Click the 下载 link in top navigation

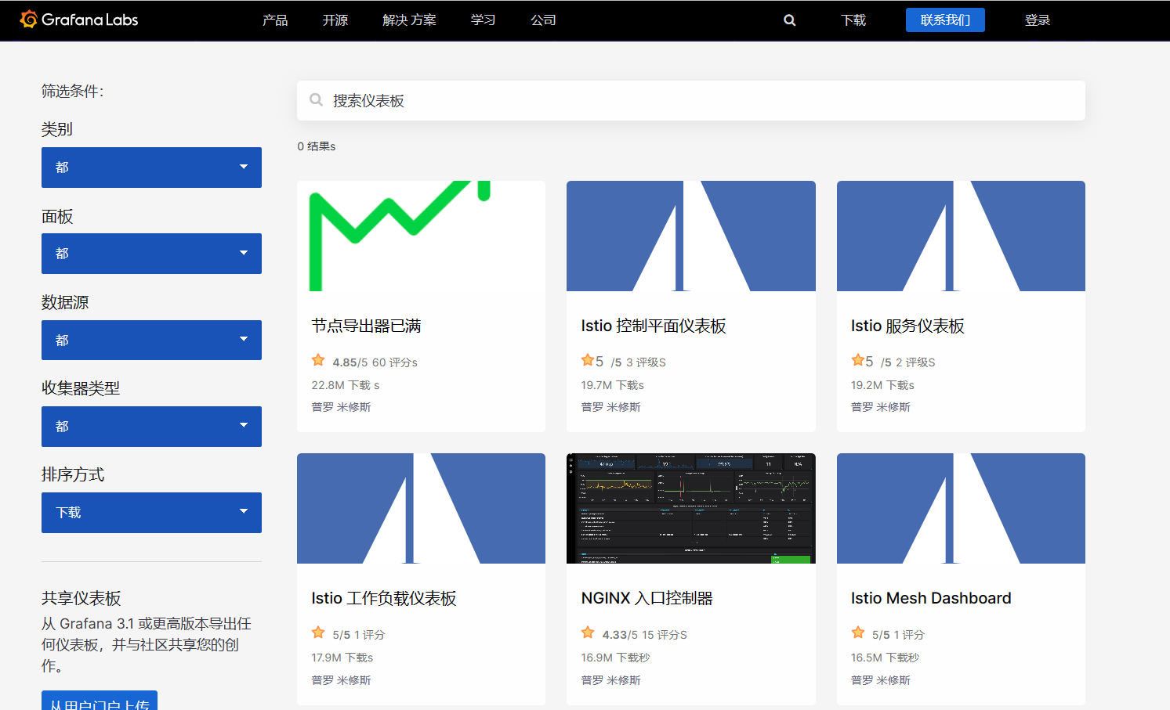(x=853, y=20)
